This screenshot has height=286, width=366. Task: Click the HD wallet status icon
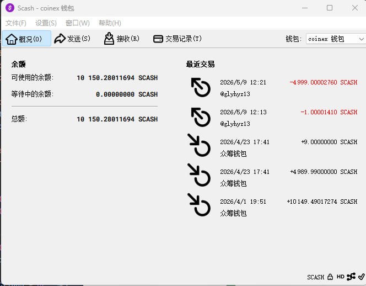(x=340, y=277)
